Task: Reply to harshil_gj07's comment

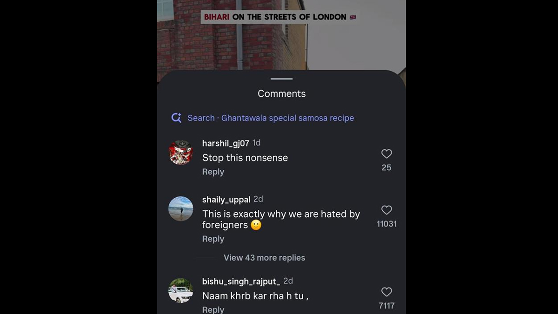Action: click(213, 172)
